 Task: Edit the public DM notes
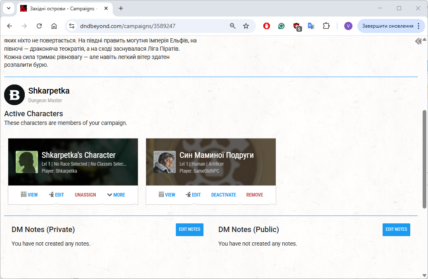(396, 230)
